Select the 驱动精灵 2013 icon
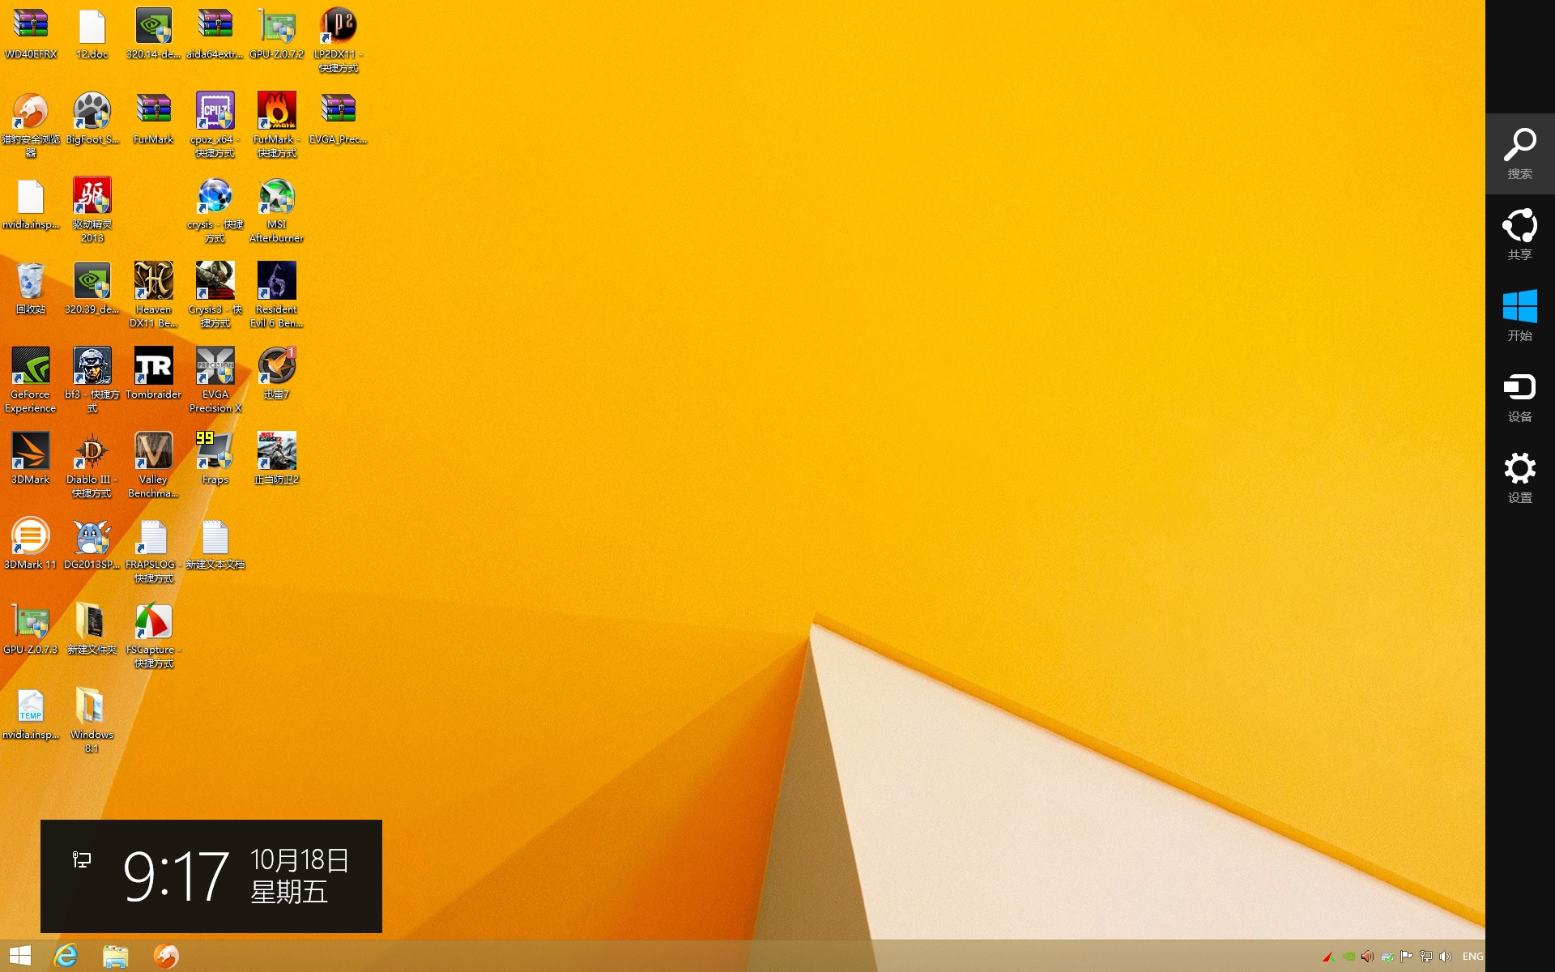This screenshot has height=972, width=1555. tap(92, 211)
